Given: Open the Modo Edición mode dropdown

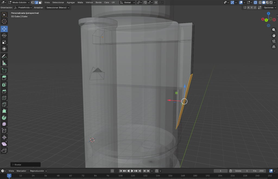Looking at the screenshot, I should (19, 2).
